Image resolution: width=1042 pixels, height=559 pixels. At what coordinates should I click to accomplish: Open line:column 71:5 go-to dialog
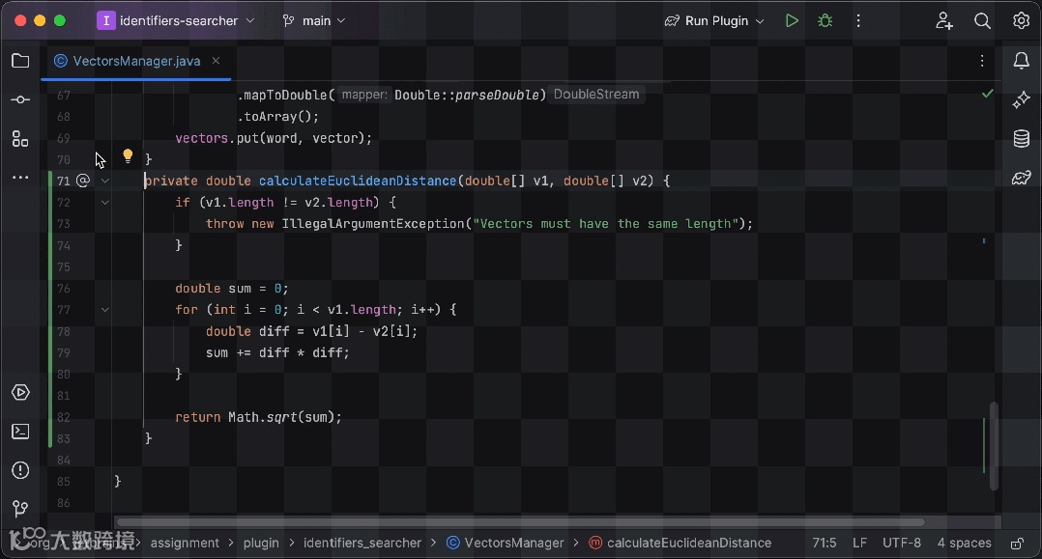(x=824, y=543)
